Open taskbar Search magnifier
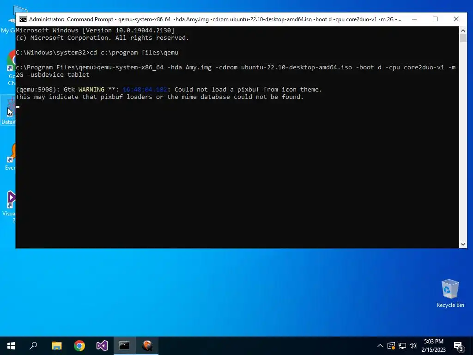 point(33,346)
